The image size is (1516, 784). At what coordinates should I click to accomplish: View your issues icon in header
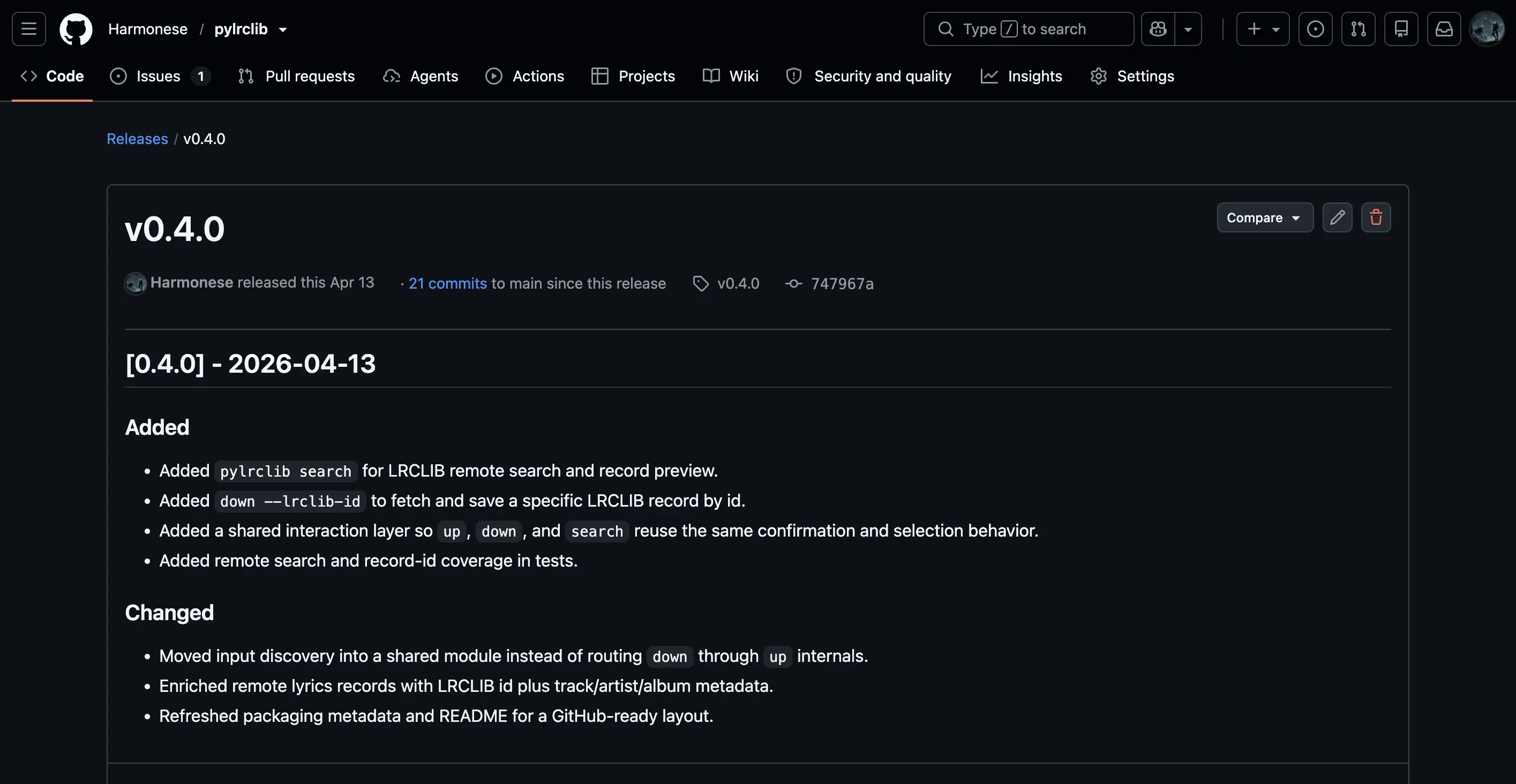point(1315,29)
